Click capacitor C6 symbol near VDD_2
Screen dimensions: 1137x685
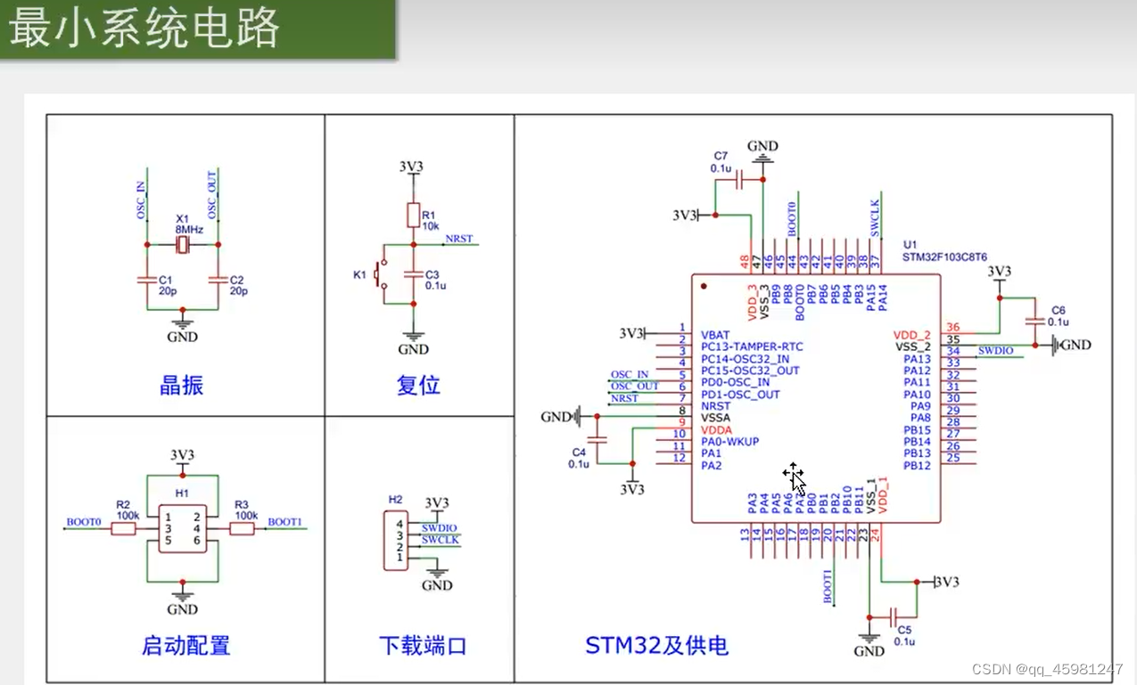click(1034, 322)
